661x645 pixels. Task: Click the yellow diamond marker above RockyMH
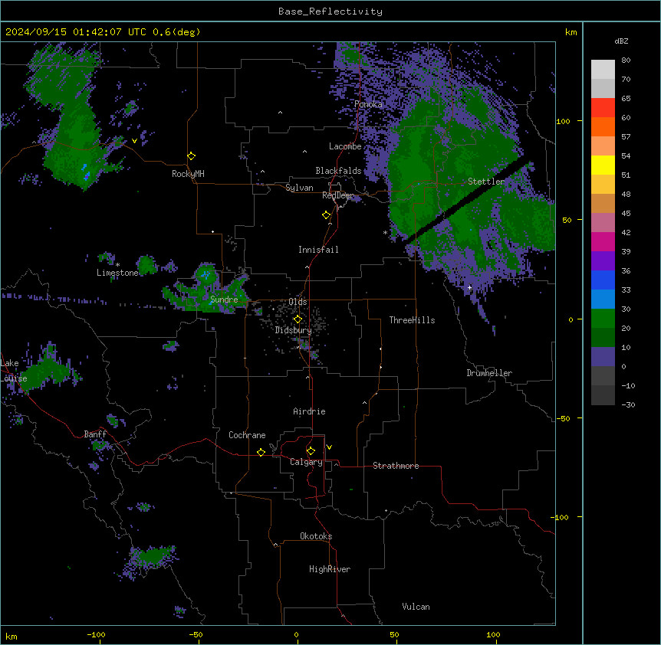191,156
